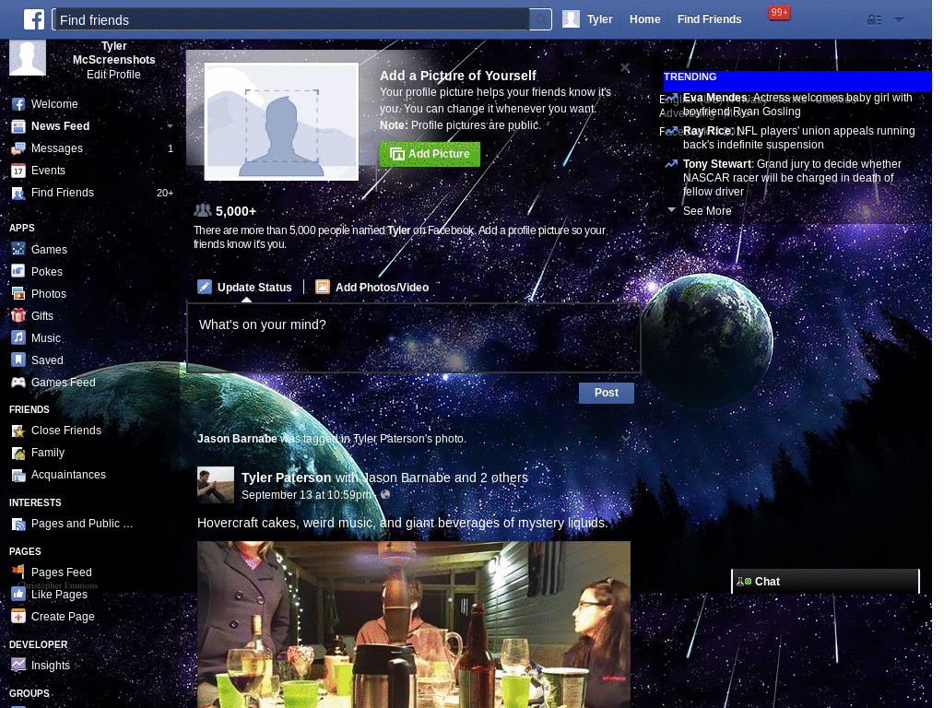The width and height of the screenshot is (944, 708).
Task: Open the Acquaintances list icon
Action: coord(18,475)
